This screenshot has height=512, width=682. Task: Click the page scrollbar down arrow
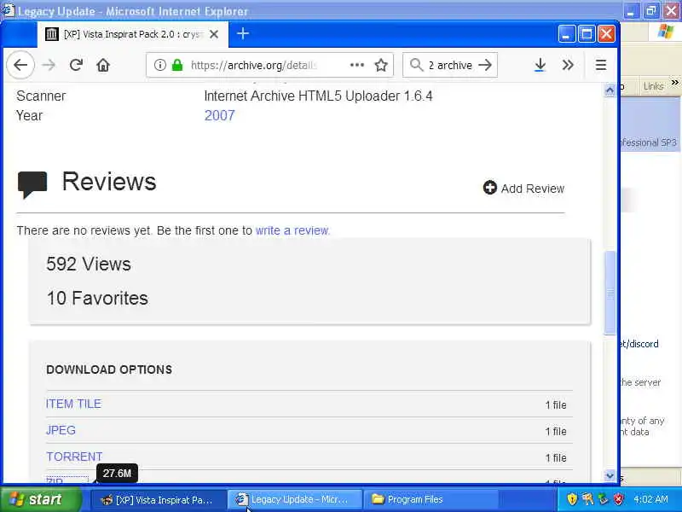(610, 475)
